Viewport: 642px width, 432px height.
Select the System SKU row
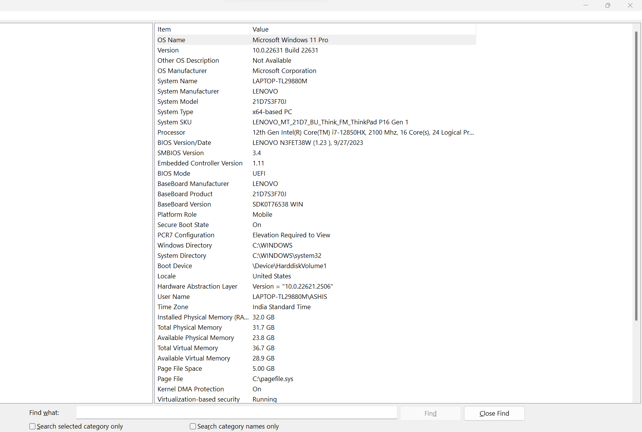(x=316, y=122)
